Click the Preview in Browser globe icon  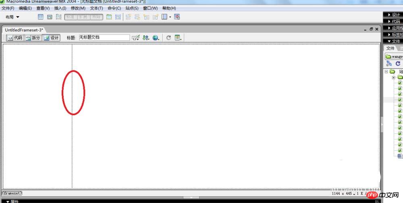[156, 38]
